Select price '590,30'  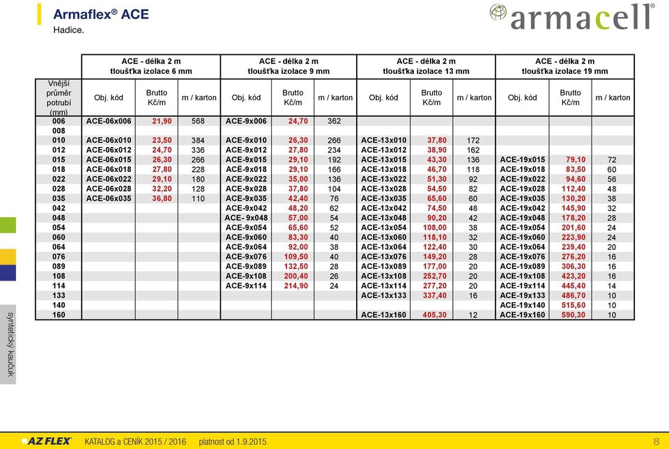click(x=574, y=315)
